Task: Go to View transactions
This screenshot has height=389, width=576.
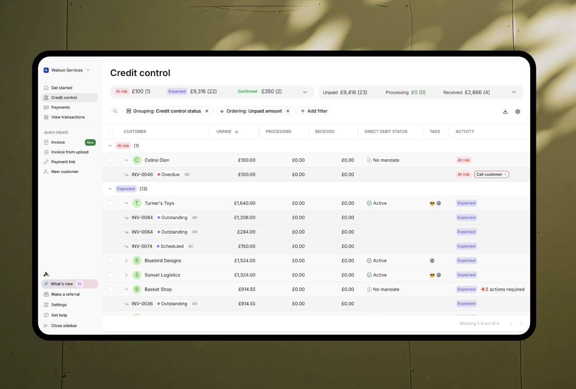Action: click(x=68, y=117)
